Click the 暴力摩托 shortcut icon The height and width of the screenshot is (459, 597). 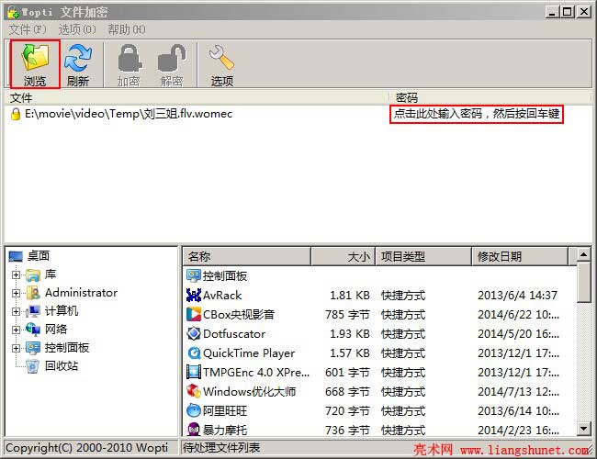coord(194,430)
